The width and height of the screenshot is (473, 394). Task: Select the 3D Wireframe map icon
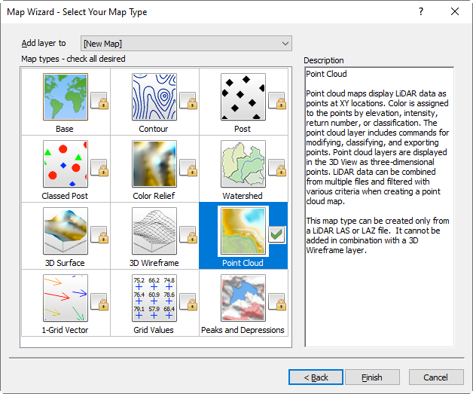[x=154, y=231]
